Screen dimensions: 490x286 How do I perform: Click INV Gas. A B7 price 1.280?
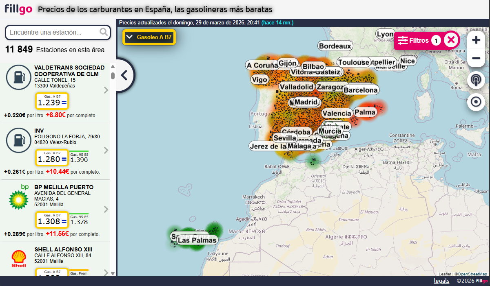pos(51,157)
